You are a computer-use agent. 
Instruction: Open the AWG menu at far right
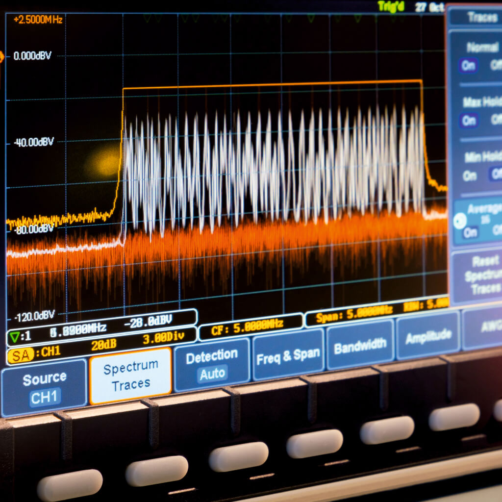coord(488,327)
